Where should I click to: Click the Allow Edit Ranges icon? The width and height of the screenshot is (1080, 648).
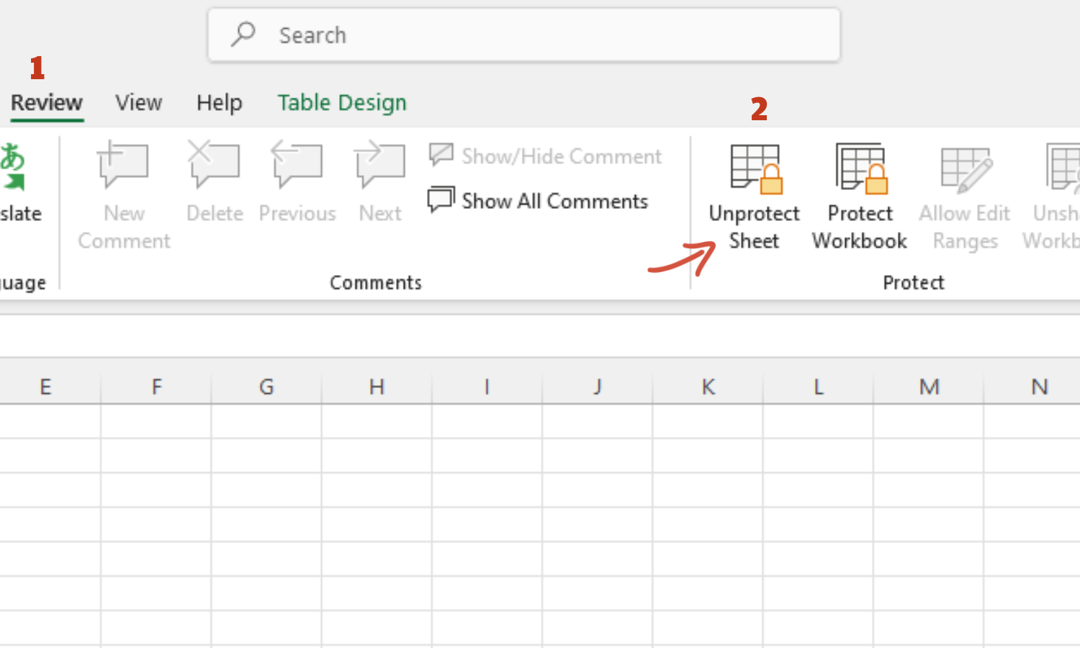click(x=966, y=170)
